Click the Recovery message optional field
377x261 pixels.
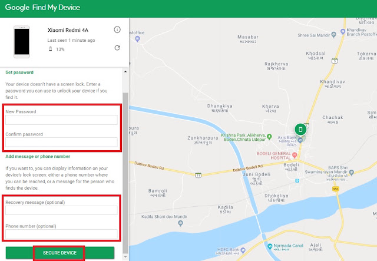61,210
